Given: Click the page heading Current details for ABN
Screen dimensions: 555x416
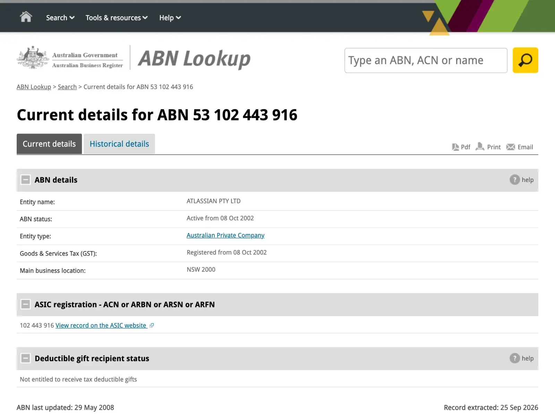Looking at the screenshot, I should tap(157, 115).
